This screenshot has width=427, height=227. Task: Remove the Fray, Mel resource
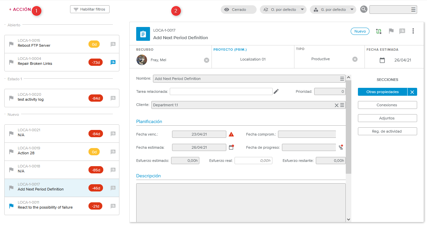[x=206, y=60]
